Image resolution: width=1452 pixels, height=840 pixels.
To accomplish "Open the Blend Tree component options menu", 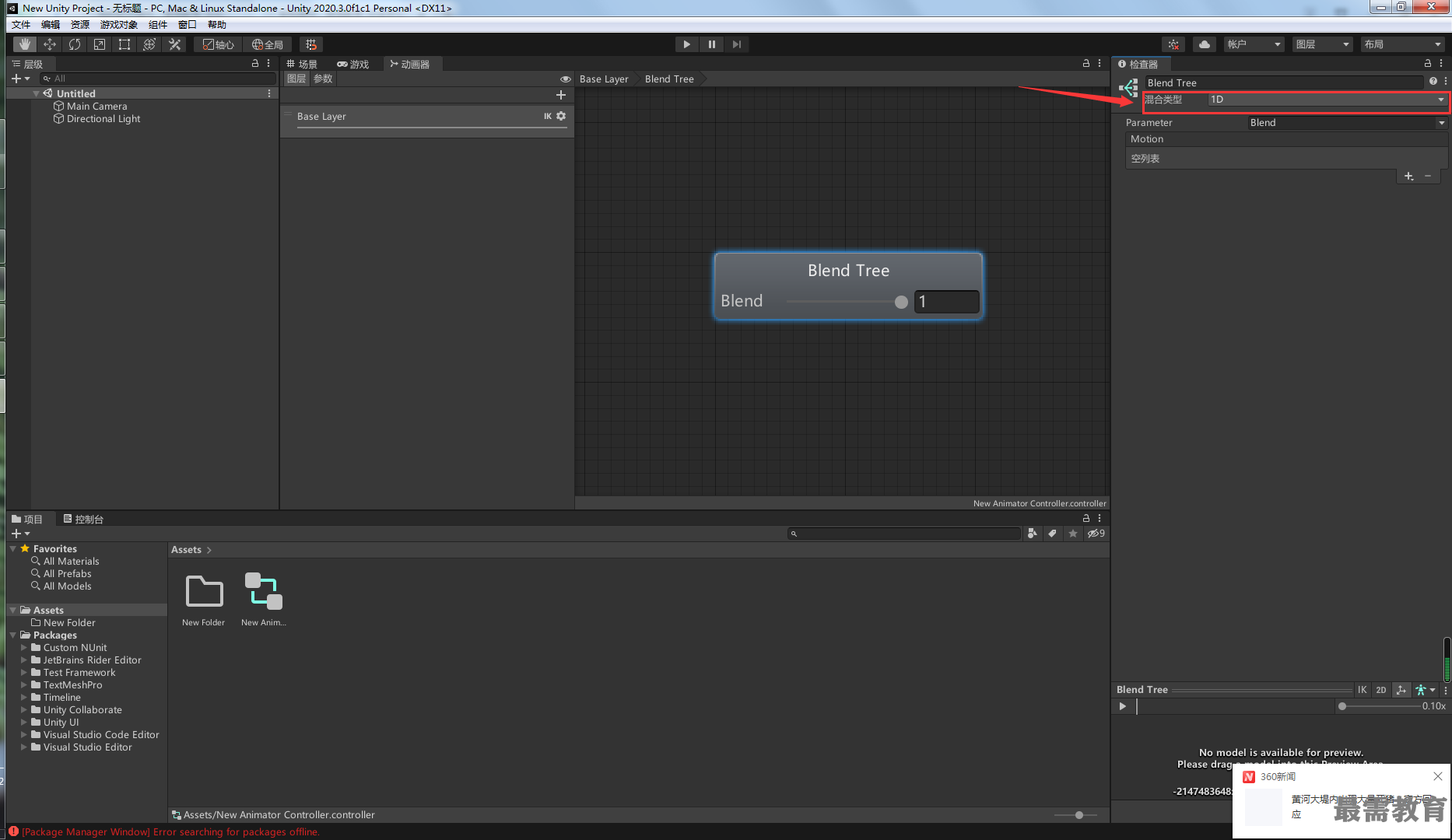I will [x=1445, y=82].
